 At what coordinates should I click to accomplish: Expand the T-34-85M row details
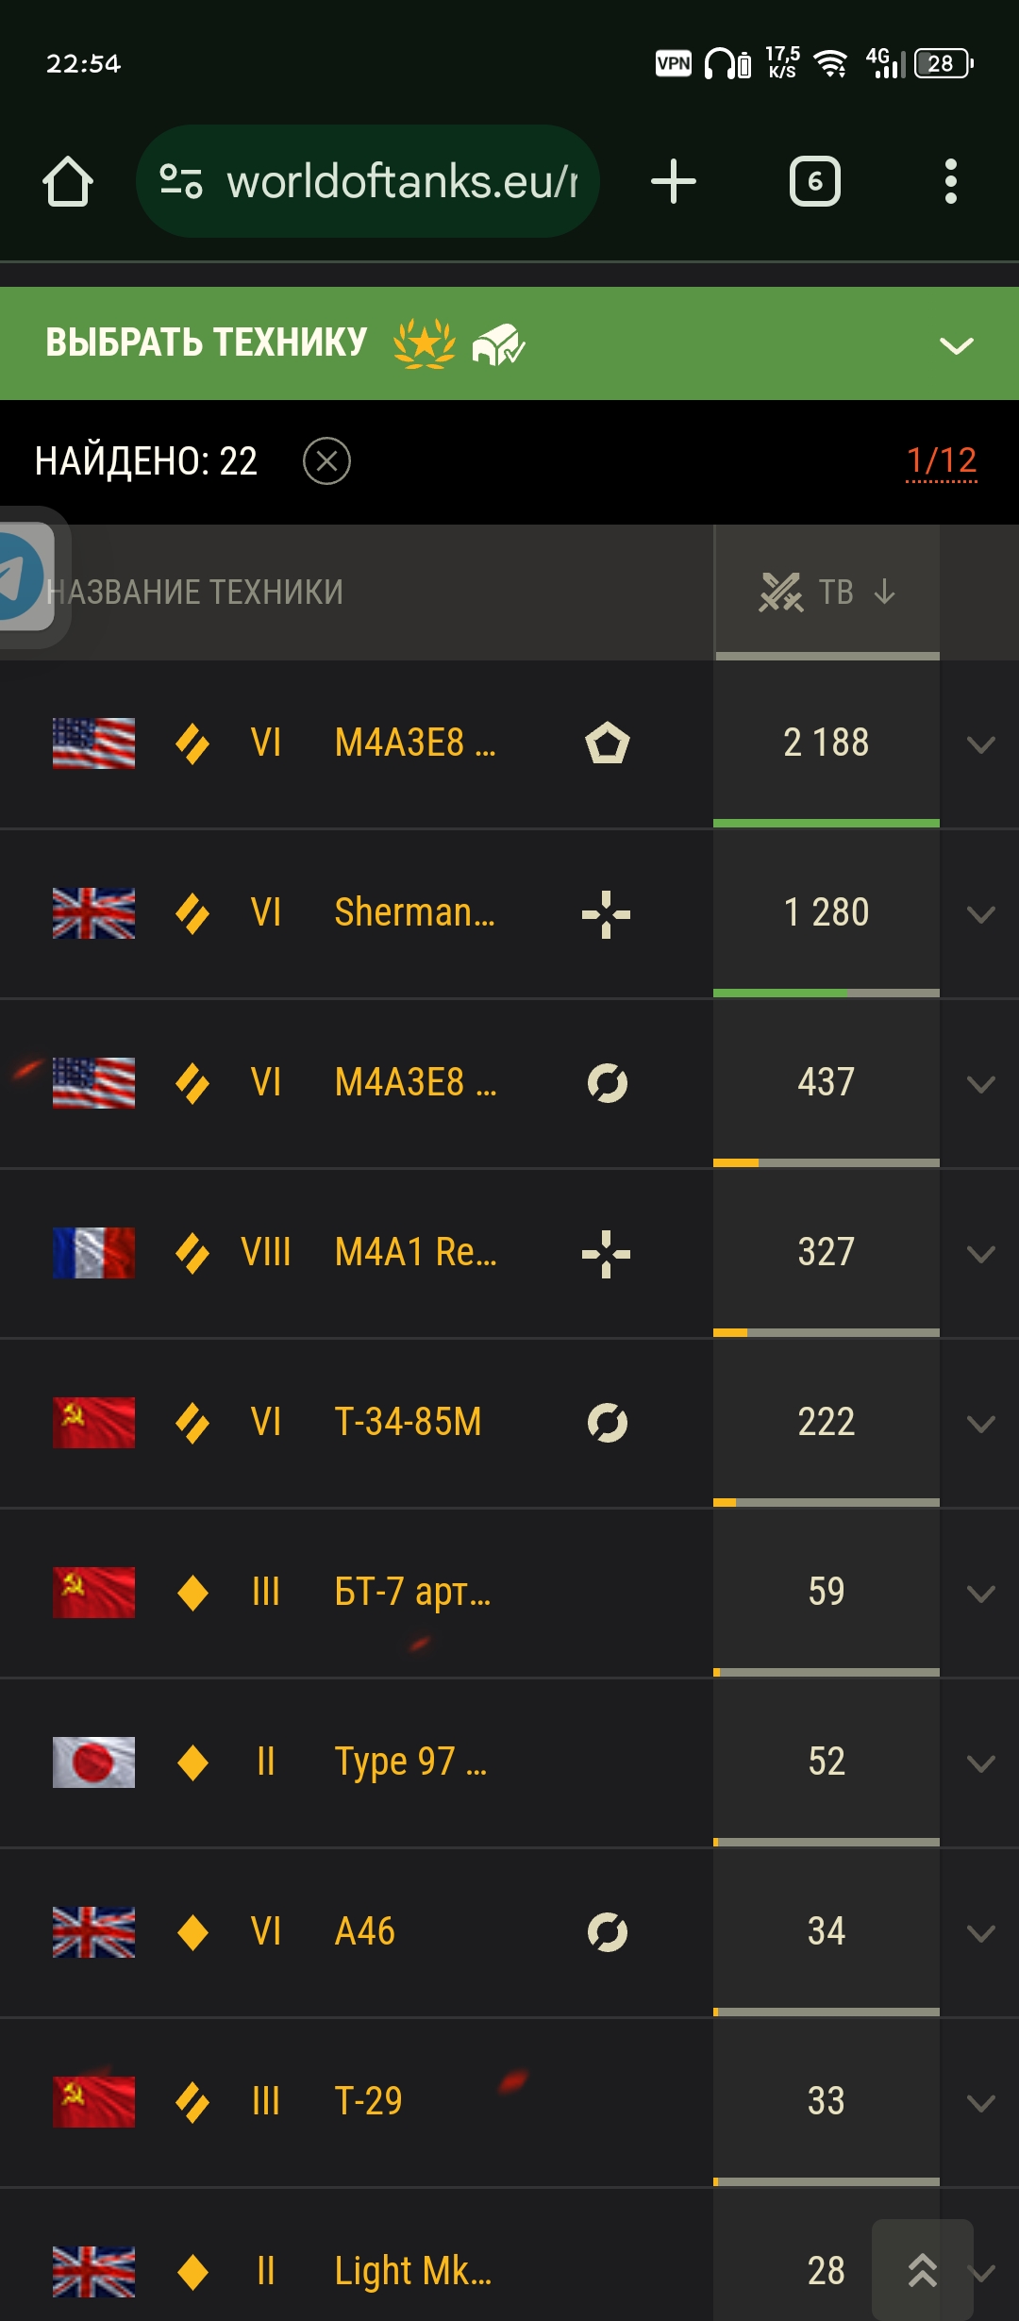(x=981, y=1424)
